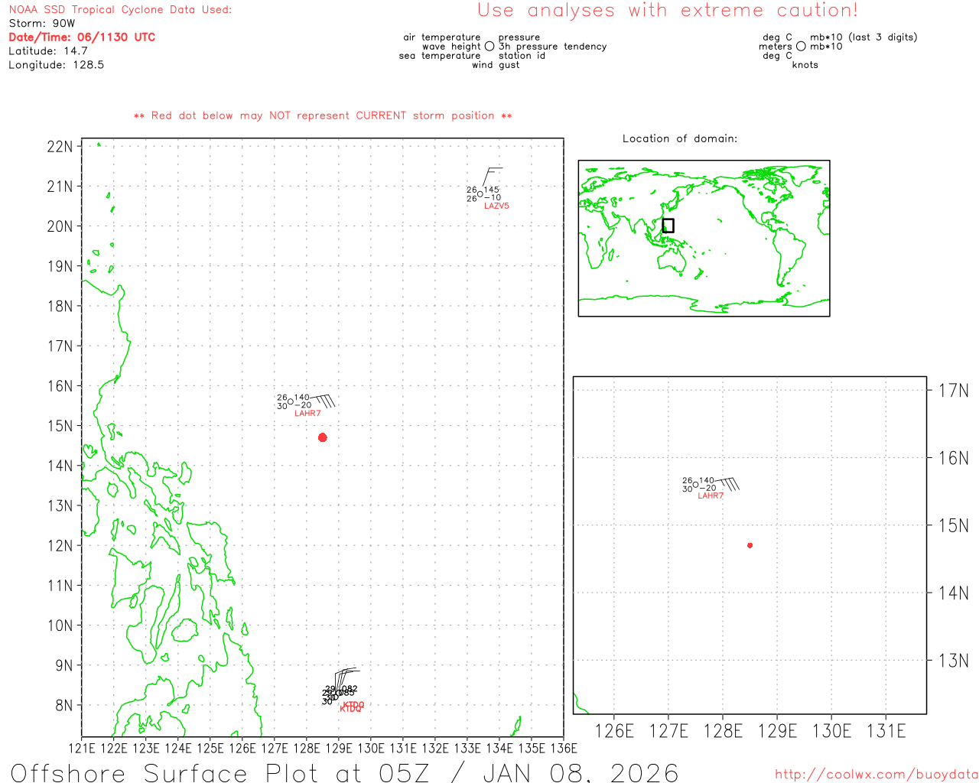Select the LAHR7 station label in inset map
Viewport: 979px width, 783px height.
pos(711,496)
